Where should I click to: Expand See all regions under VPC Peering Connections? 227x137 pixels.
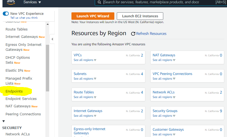click(x=164, y=79)
